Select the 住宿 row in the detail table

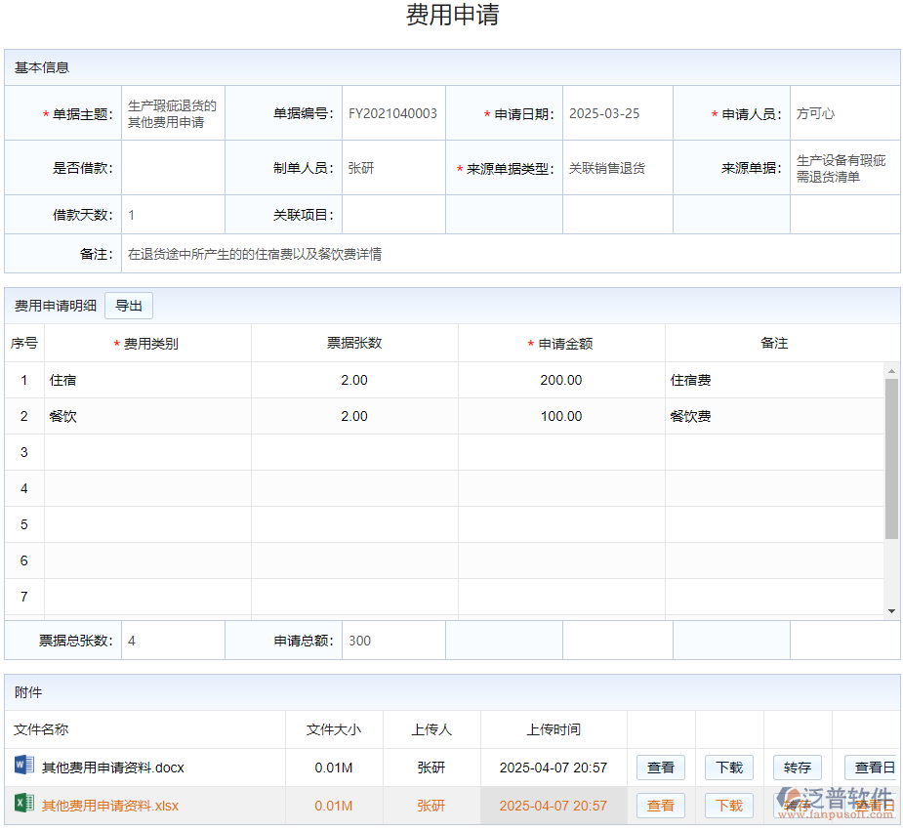[146, 380]
